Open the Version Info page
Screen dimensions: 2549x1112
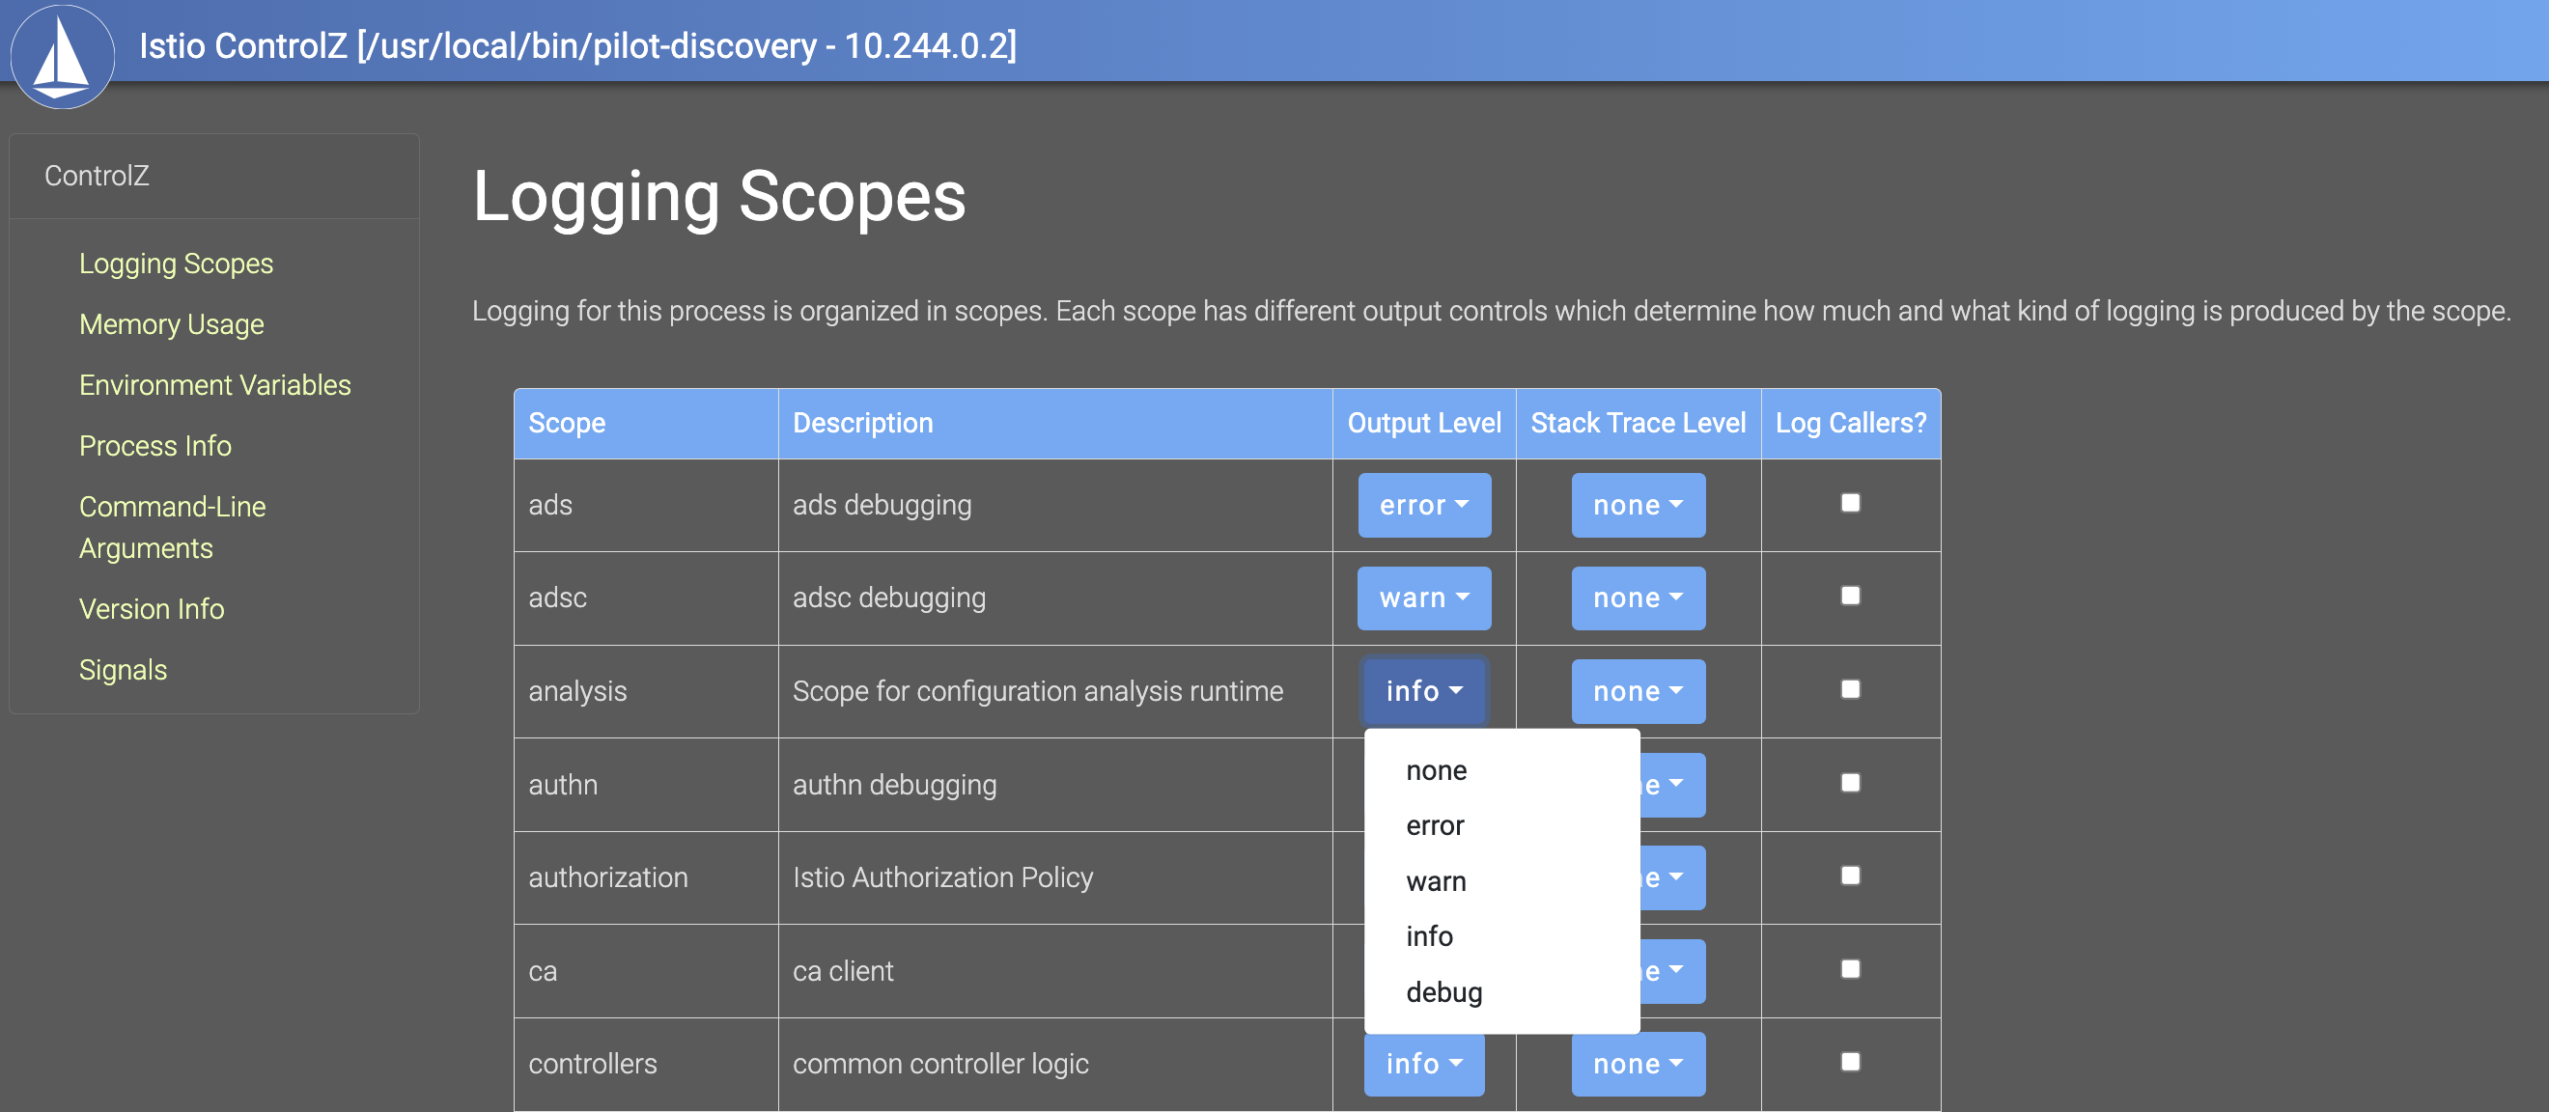pyautogui.click(x=152, y=607)
